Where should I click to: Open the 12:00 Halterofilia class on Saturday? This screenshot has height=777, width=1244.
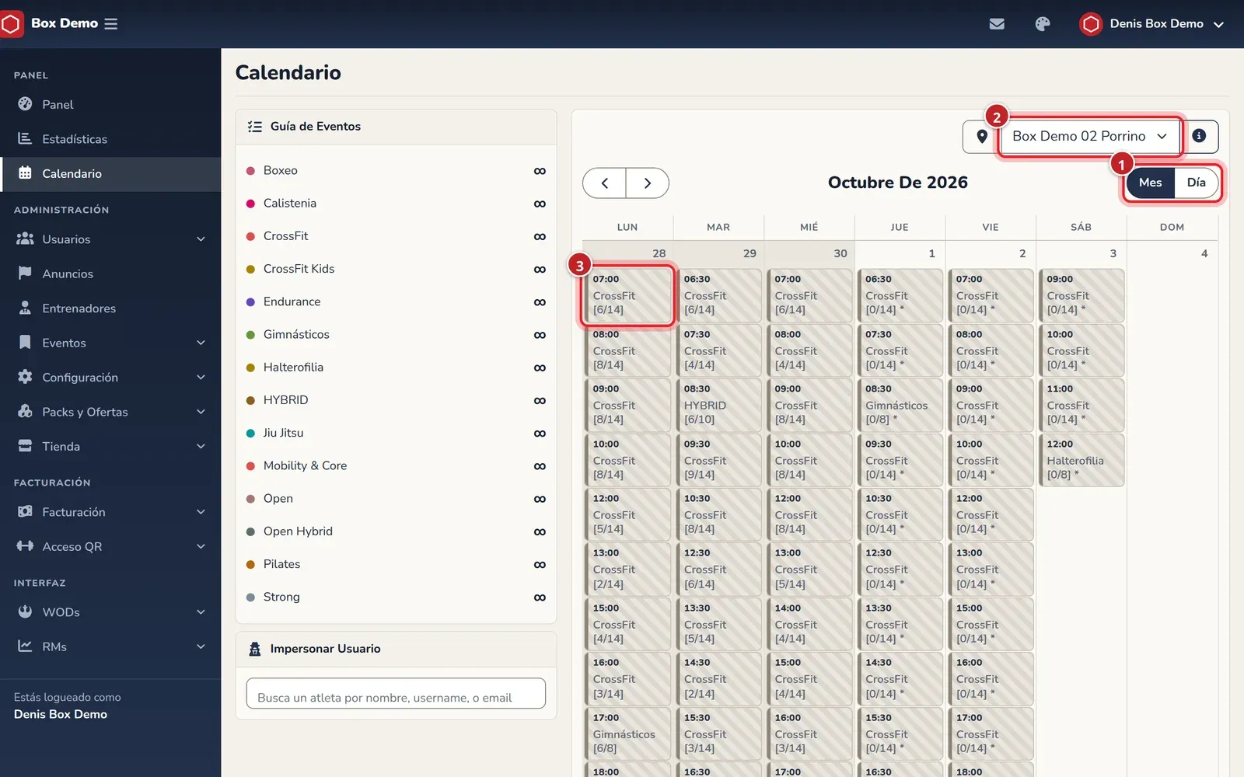1082,460
